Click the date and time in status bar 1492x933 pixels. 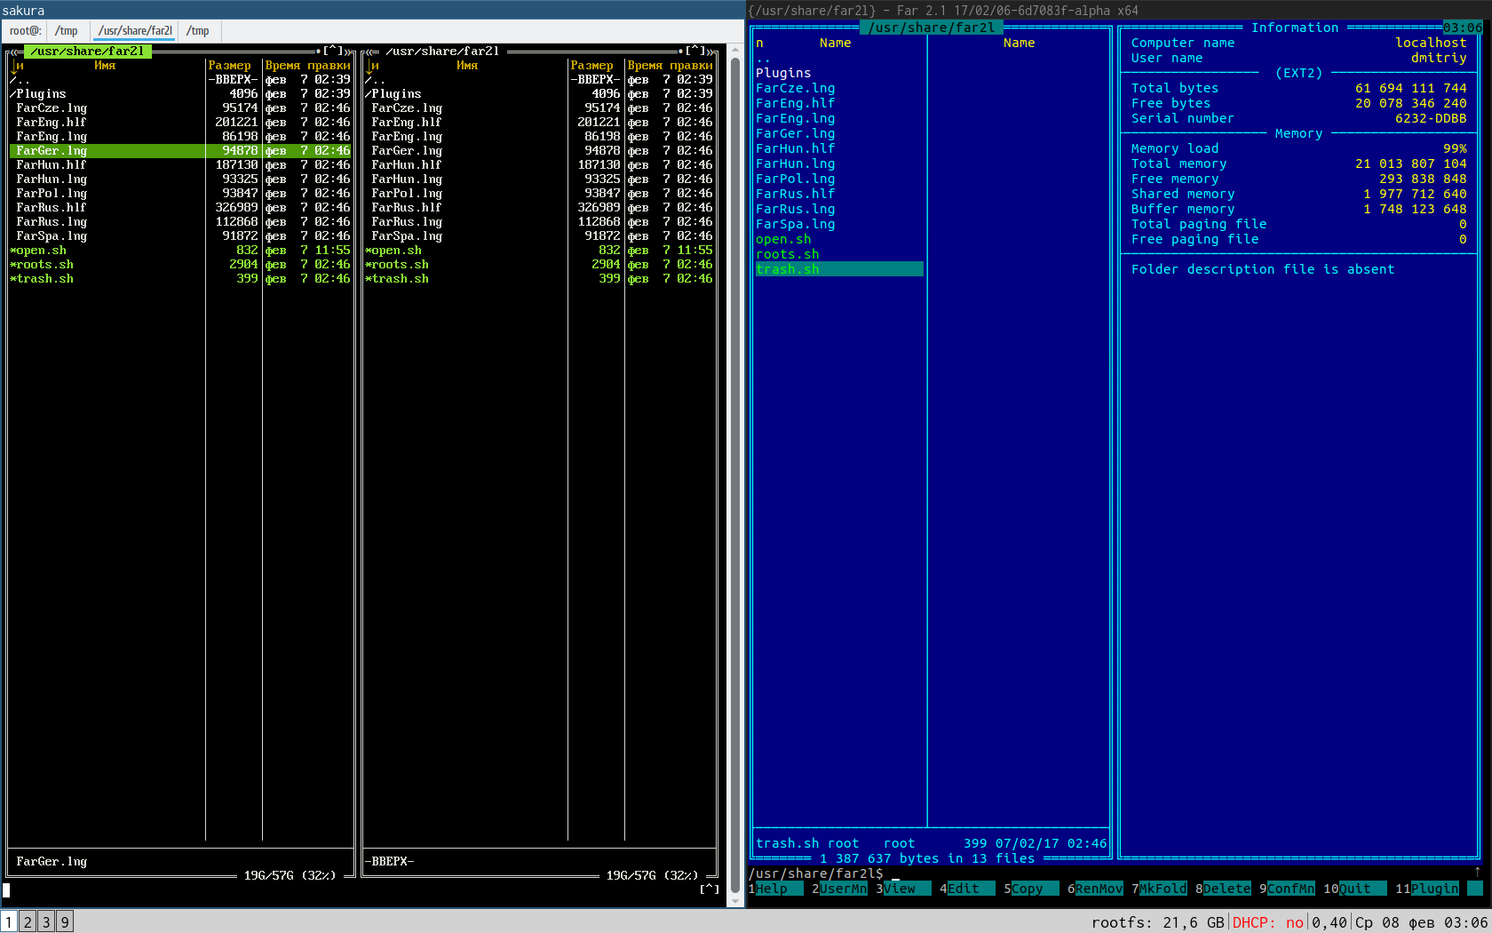[1421, 922]
